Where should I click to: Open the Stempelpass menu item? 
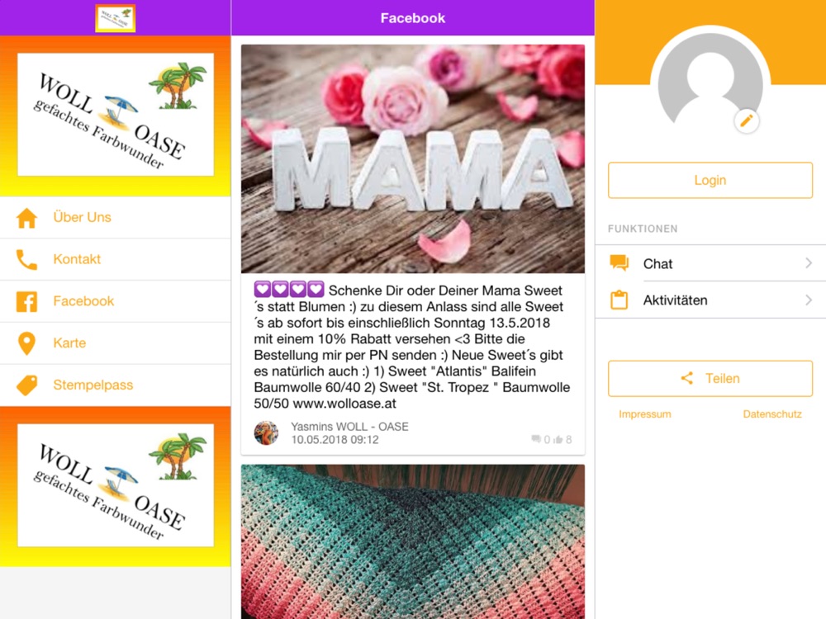116,385
